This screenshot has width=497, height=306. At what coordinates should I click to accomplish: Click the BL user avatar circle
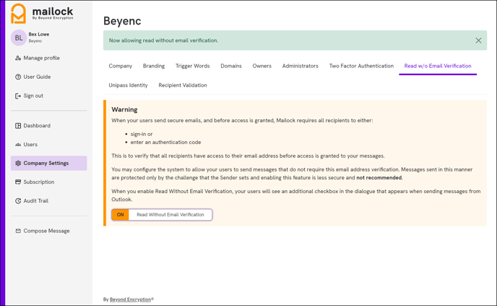(x=19, y=38)
